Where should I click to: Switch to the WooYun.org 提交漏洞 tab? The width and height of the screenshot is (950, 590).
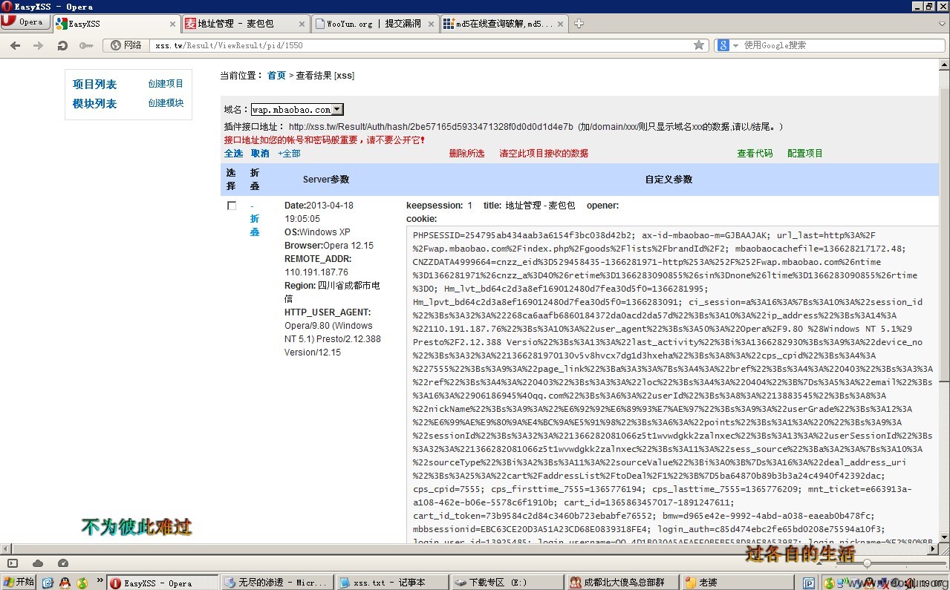(374, 23)
